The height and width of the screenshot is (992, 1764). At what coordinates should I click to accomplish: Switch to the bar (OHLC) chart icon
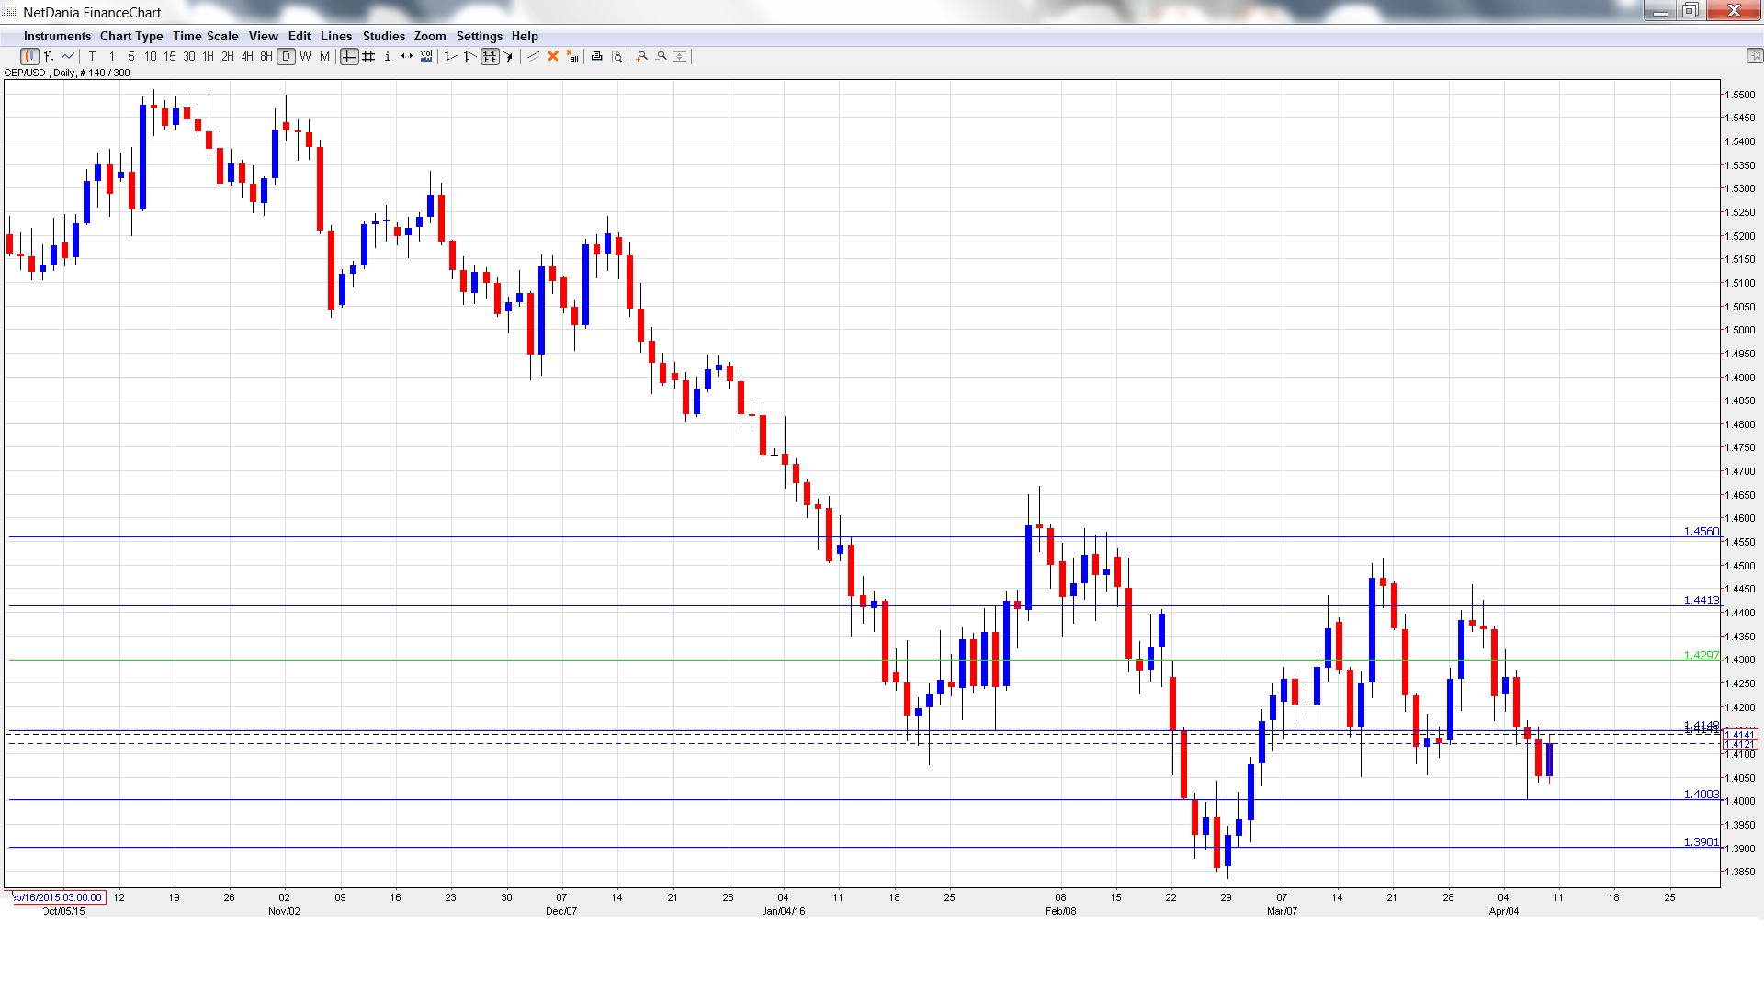(49, 57)
